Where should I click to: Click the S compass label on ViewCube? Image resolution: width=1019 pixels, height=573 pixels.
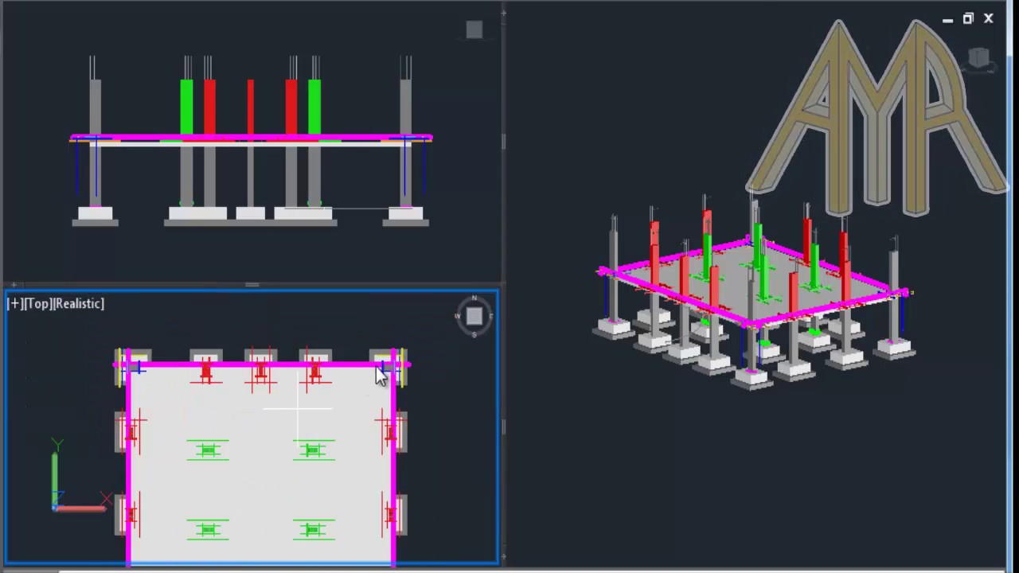[474, 334]
